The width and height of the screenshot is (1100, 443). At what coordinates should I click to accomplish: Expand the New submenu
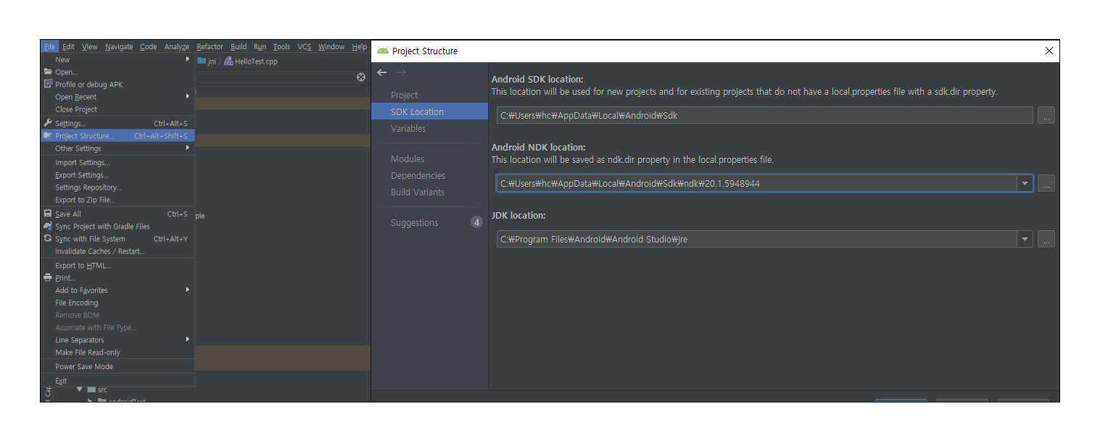(117, 59)
